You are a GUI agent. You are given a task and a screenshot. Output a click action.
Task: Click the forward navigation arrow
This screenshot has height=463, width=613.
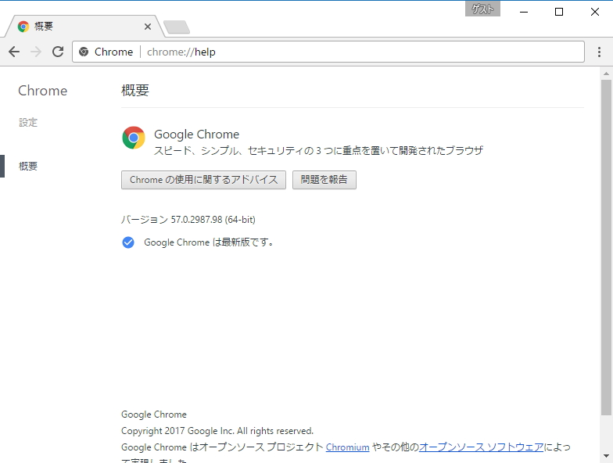36,52
